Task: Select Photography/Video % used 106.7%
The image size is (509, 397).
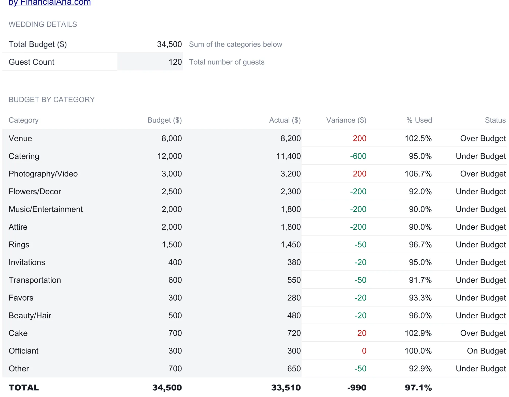Action: pos(418,174)
